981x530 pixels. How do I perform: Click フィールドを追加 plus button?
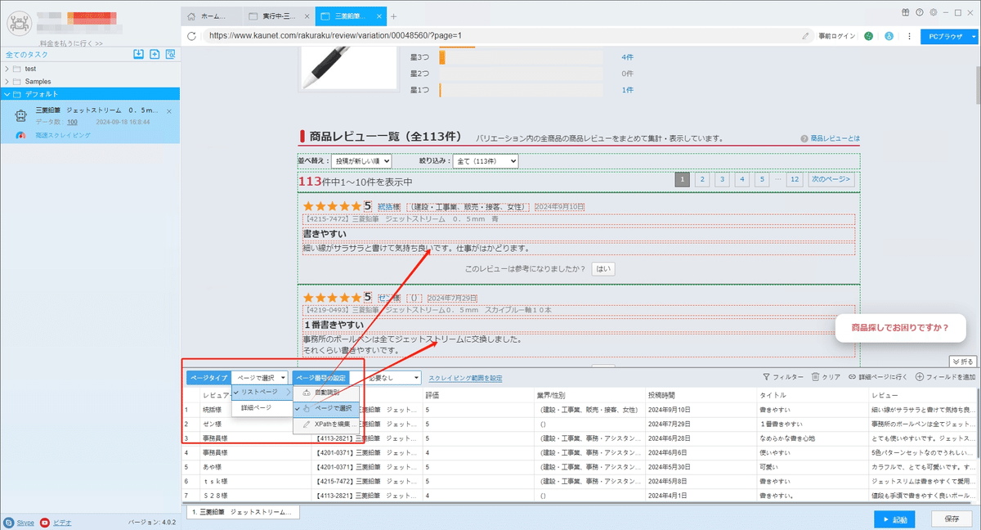[945, 377]
